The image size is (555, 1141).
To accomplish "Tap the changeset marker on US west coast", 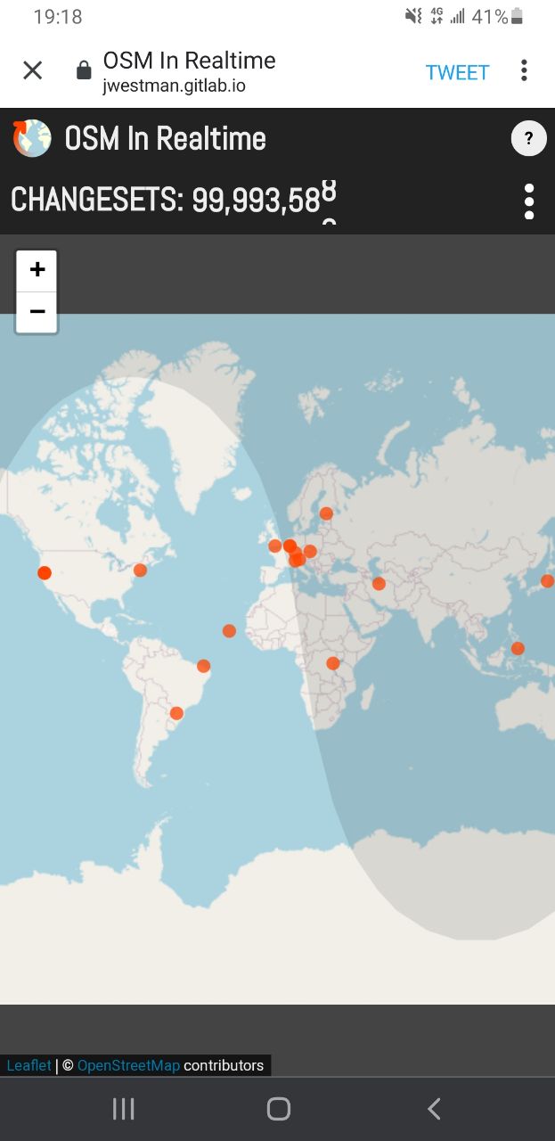I will pyautogui.click(x=45, y=573).
